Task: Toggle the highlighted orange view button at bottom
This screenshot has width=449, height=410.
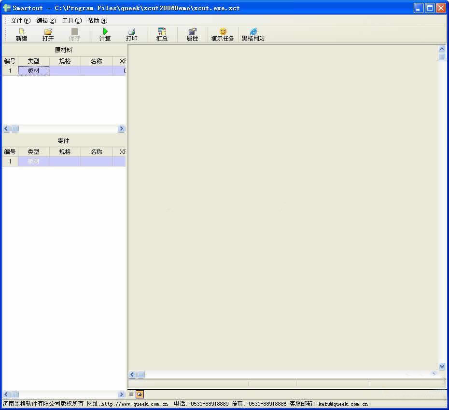Action: coord(140,394)
